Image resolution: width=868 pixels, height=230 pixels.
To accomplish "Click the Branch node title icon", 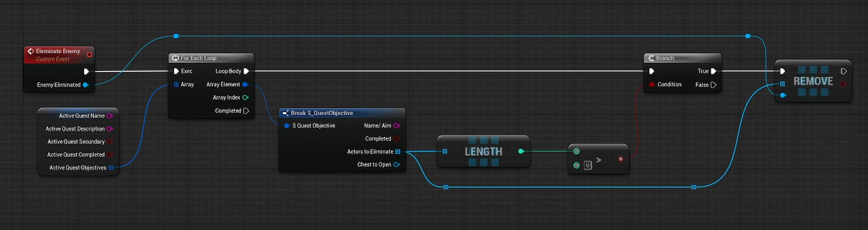I will point(651,58).
